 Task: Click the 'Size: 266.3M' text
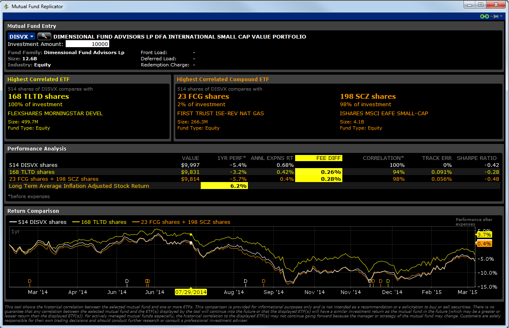tap(193, 122)
